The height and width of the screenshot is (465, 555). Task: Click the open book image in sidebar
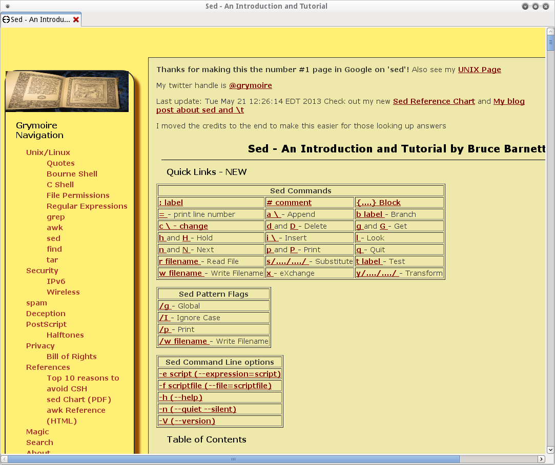tap(67, 92)
